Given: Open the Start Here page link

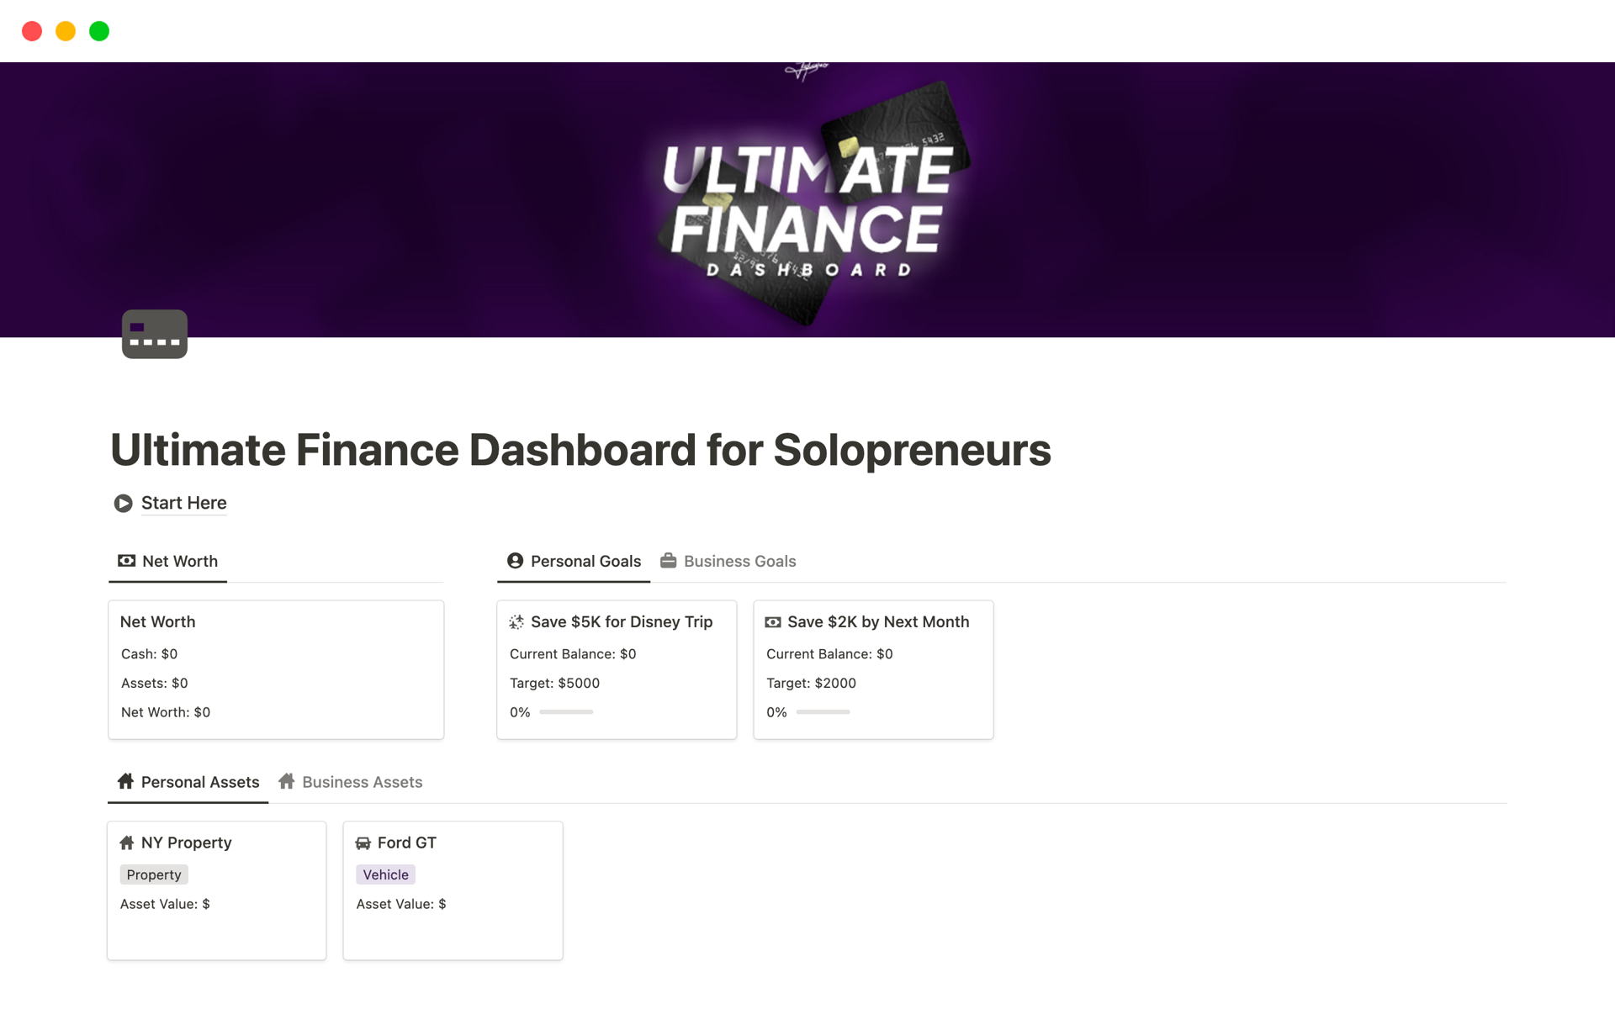Looking at the screenshot, I should pyautogui.click(x=183, y=503).
